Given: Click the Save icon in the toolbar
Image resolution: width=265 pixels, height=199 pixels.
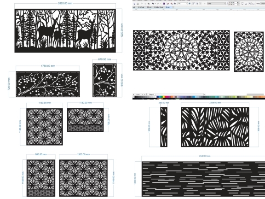Looking at the screenshot, I should 134,4.
